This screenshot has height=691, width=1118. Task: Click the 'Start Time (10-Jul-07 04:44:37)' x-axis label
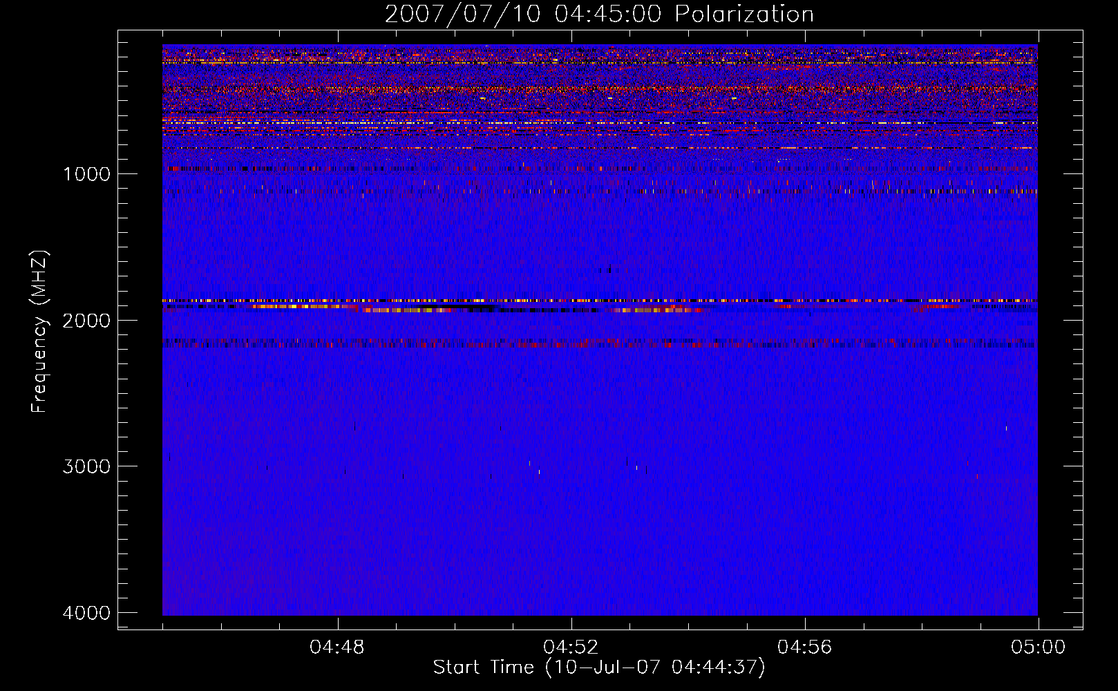(599, 668)
